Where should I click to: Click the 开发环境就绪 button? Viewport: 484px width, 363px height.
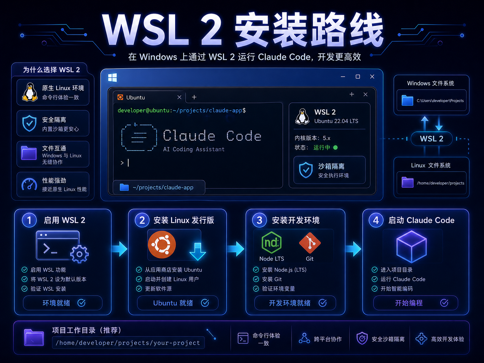[x=295, y=303]
